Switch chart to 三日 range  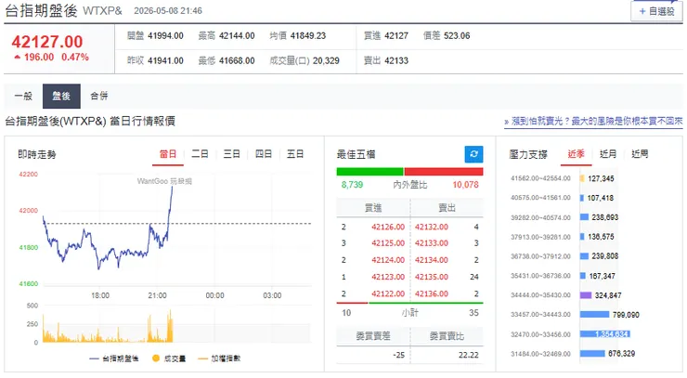tap(231, 154)
